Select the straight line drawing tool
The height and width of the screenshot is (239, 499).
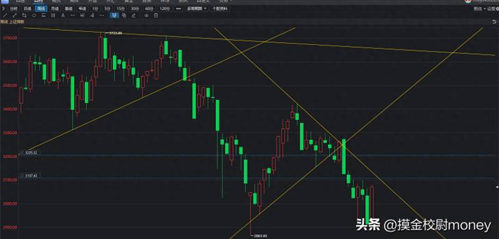(4, 15)
